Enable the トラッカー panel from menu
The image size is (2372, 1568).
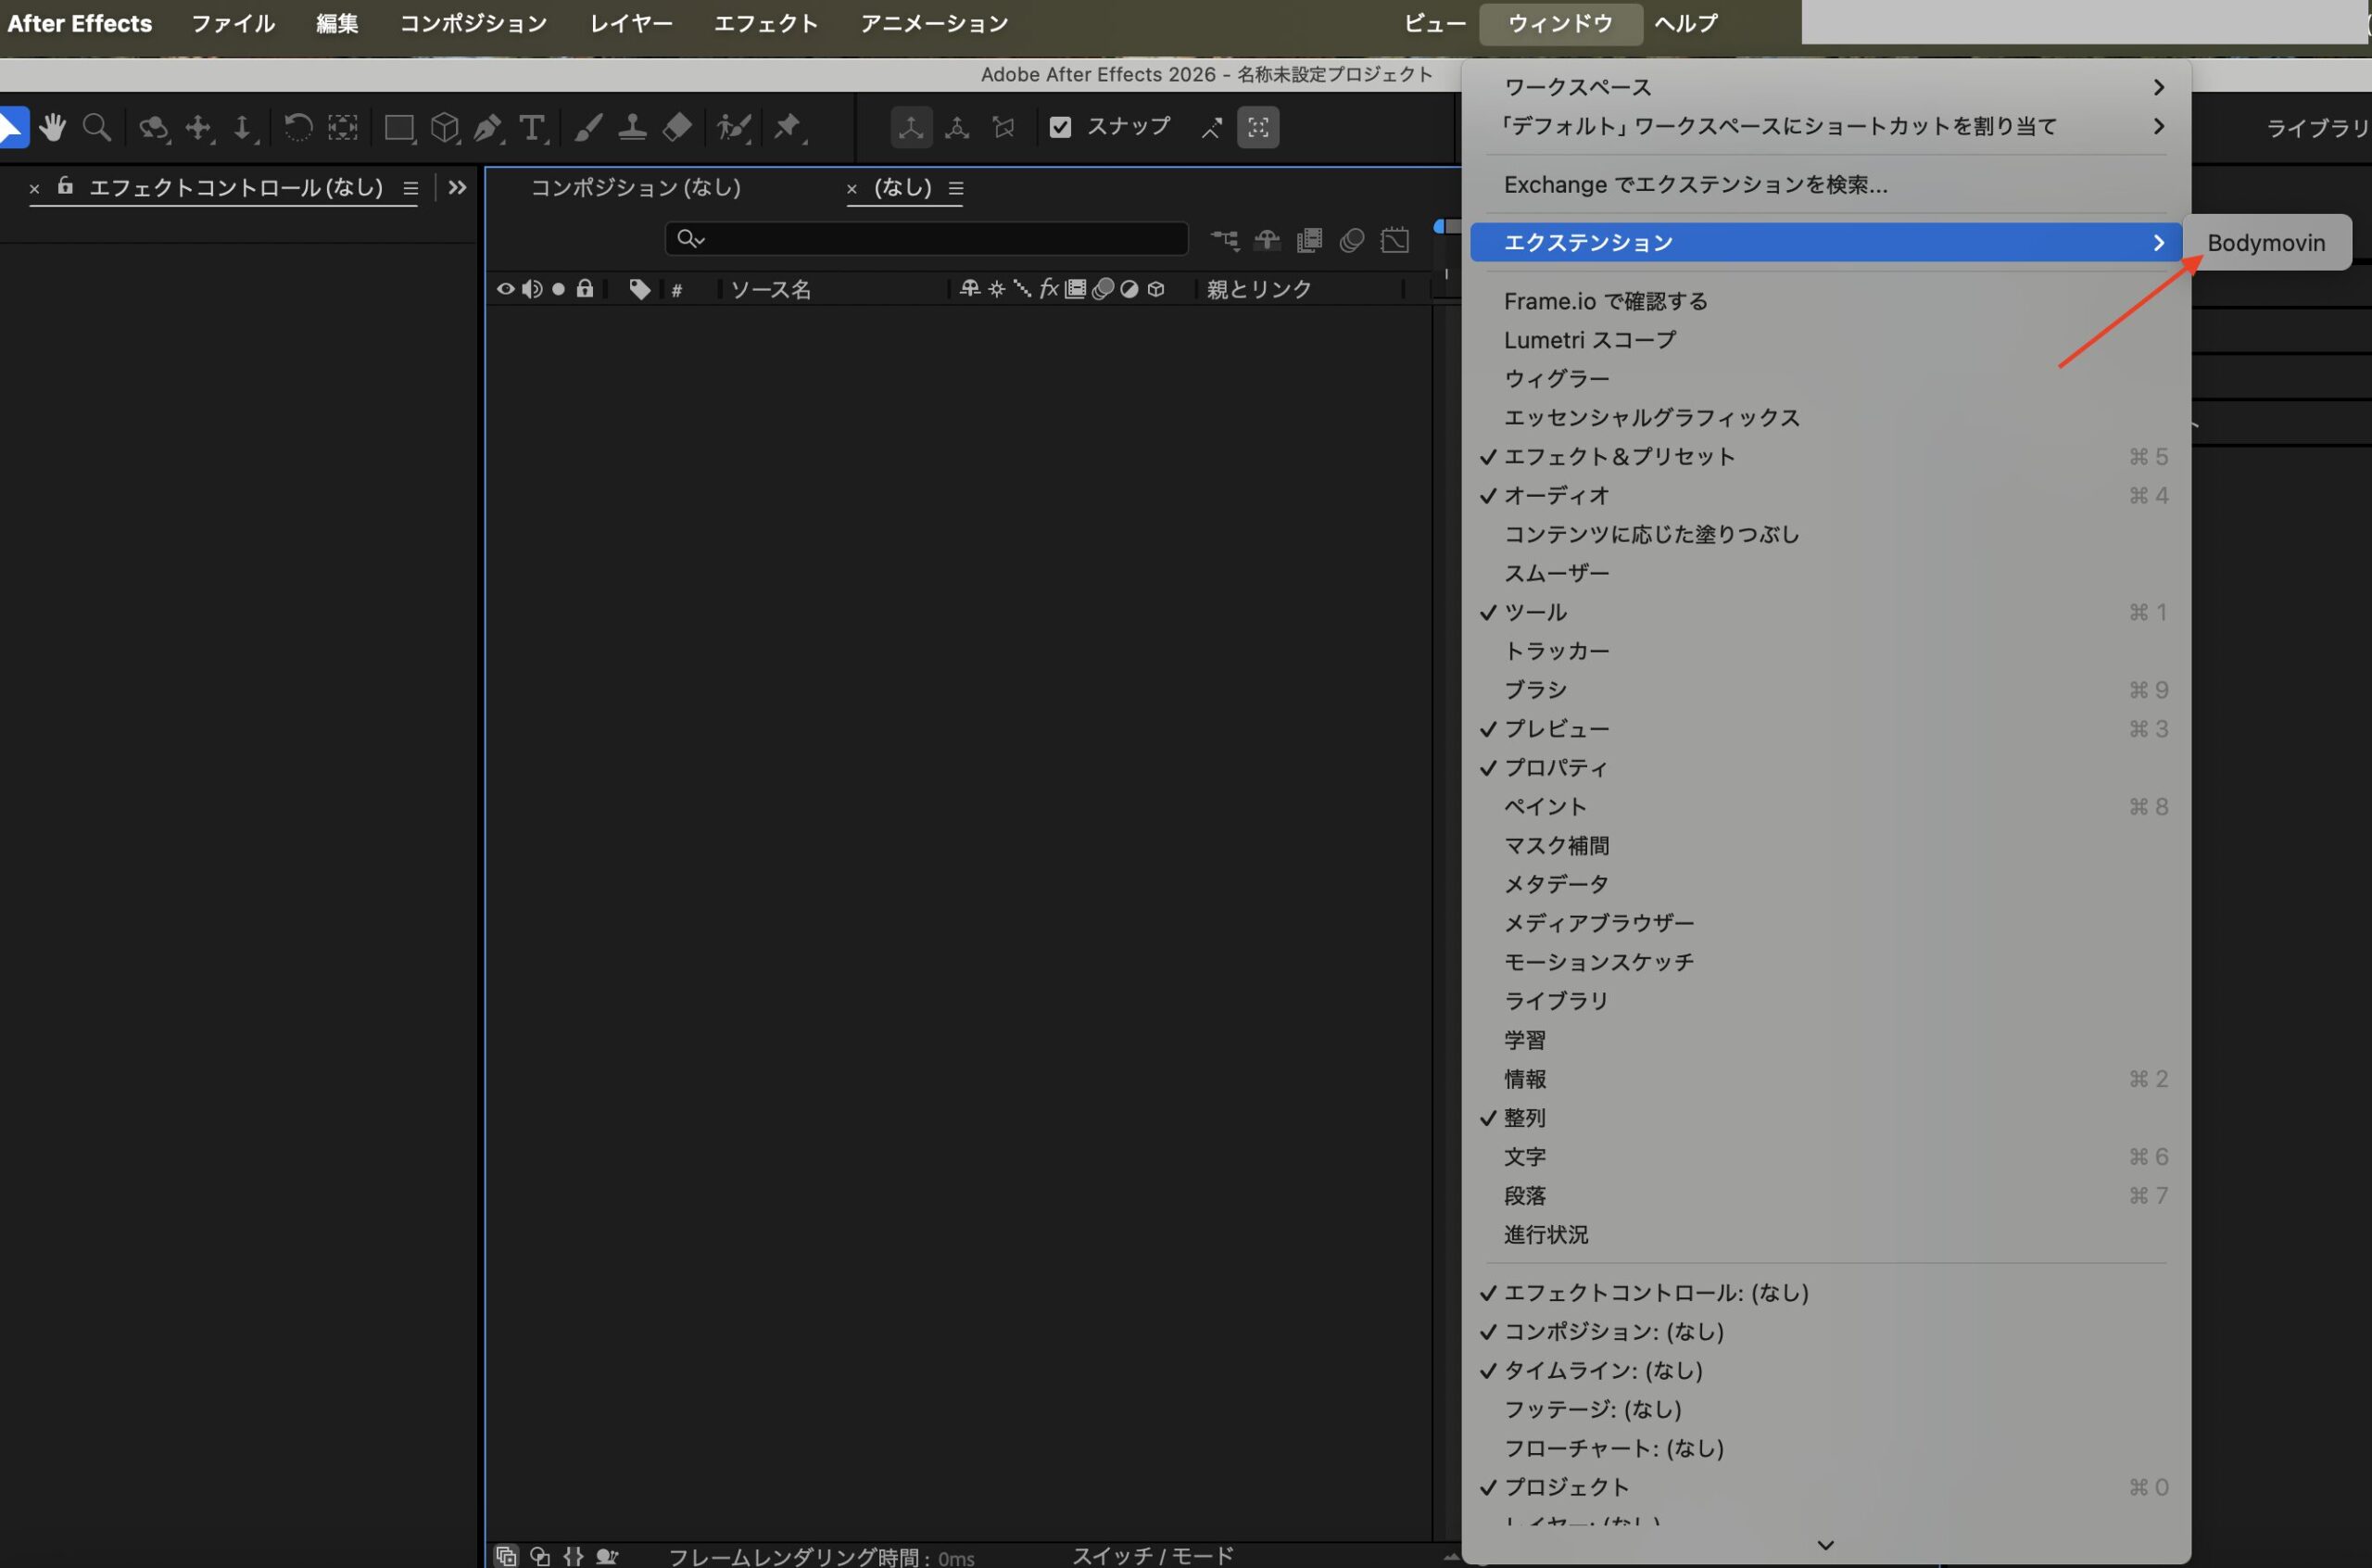1557,651
